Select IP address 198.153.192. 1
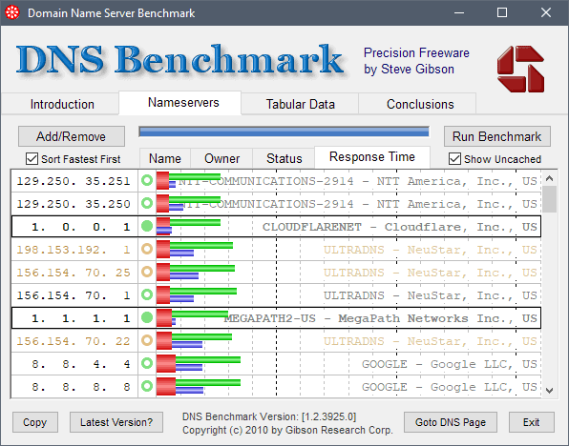The height and width of the screenshot is (446, 569). 74,250
